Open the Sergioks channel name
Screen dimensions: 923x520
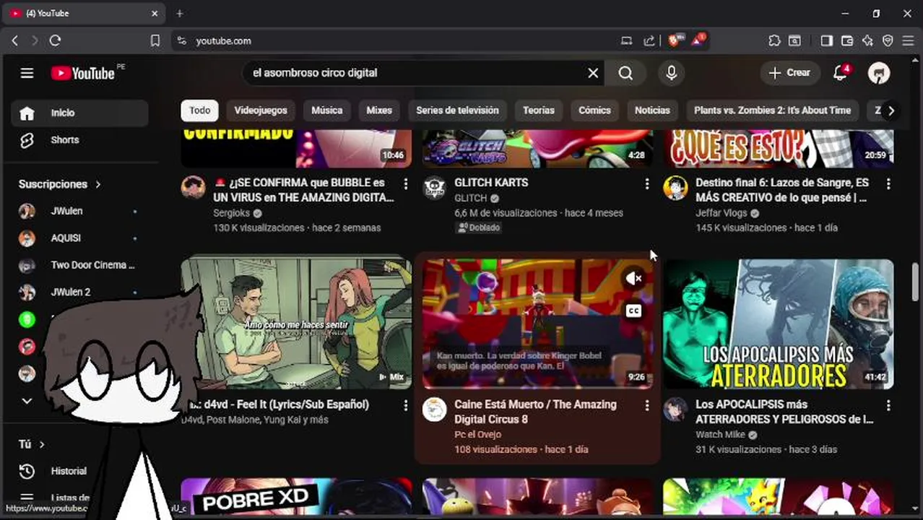[x=230, y=213]
